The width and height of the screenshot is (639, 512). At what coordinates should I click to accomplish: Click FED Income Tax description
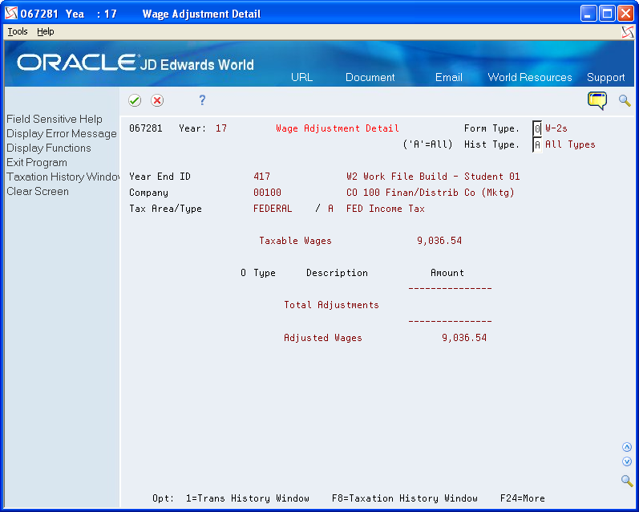click(x=385, y=209)
